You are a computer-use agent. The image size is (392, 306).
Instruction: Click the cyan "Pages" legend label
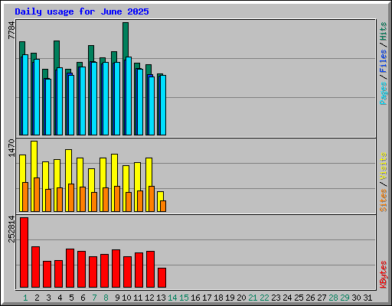tap(384, 93)
